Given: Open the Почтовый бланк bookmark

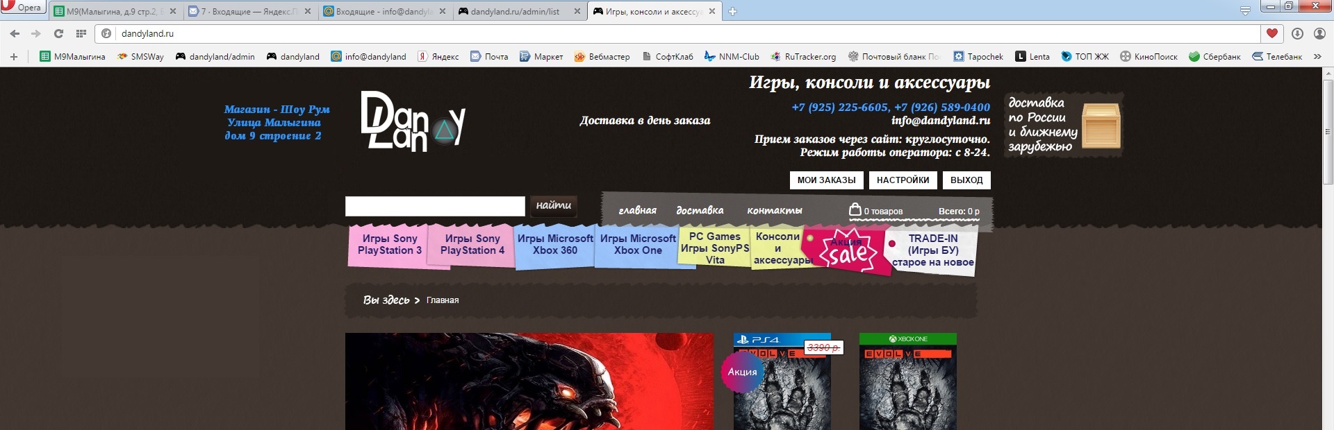Looking at the screenshot, I should click(895, 56).
